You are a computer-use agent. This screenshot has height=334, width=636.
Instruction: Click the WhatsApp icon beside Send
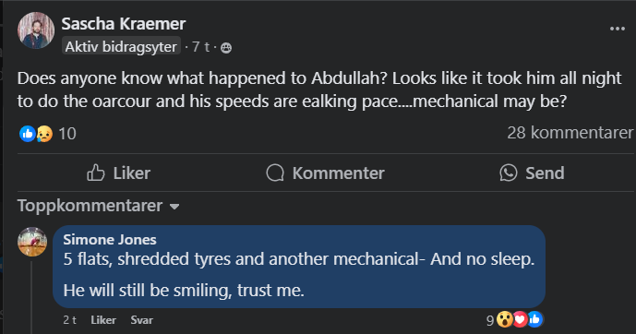[509, 173]
